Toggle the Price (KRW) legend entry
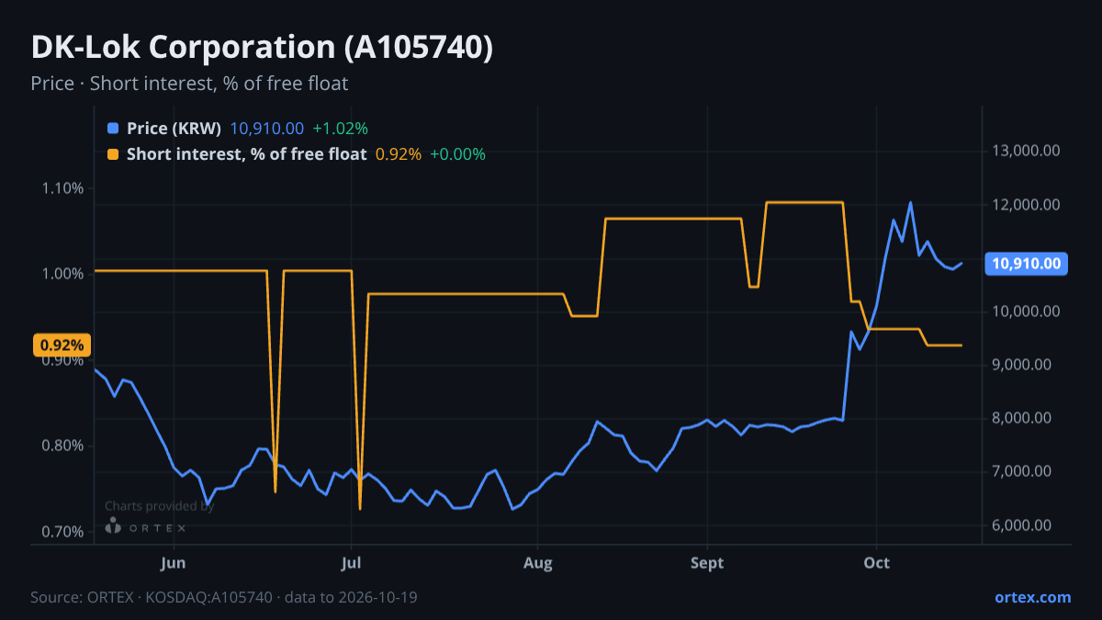1102x620 pixels. [x=174, y=129]
